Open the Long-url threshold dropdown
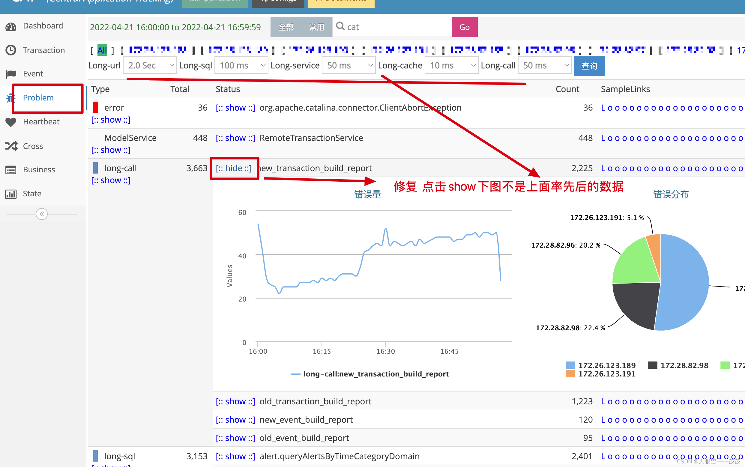The image size is (745, 467). click(150, 65)
